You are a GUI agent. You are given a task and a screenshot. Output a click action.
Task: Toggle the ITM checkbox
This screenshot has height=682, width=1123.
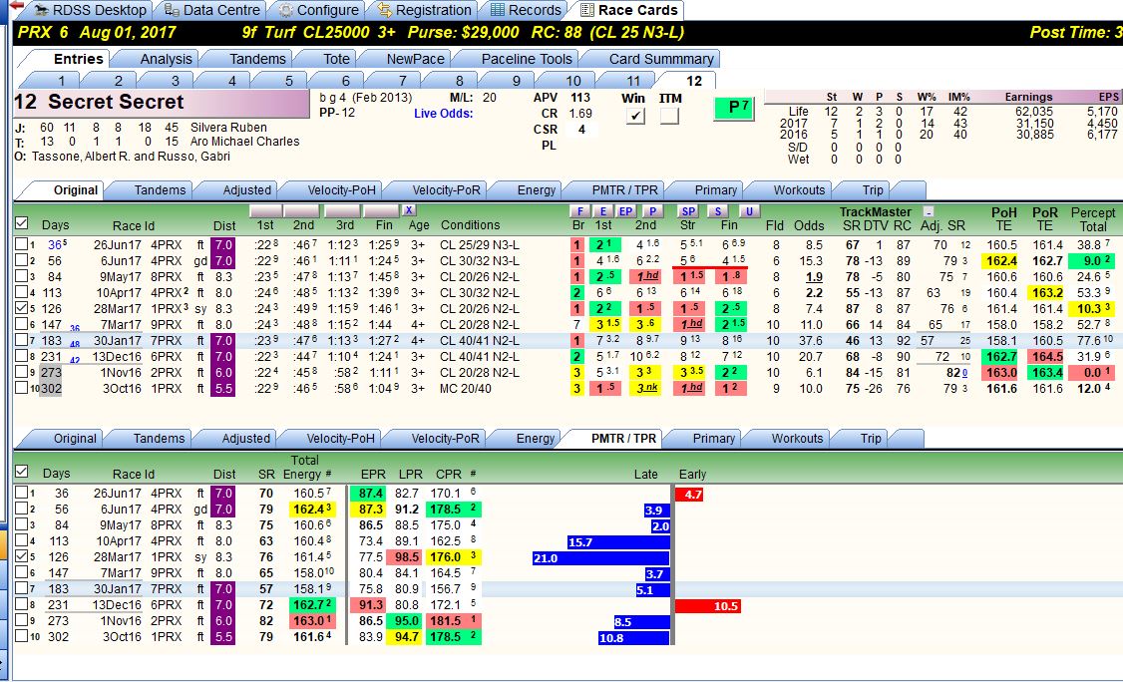669,115
